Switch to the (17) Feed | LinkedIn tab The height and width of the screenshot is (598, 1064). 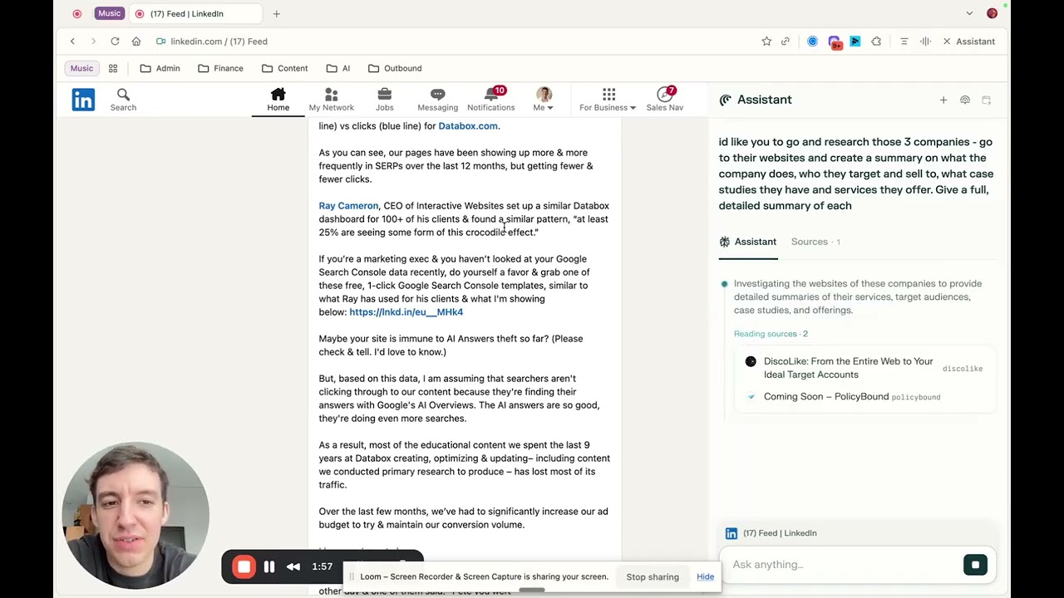tap(195, 13)
